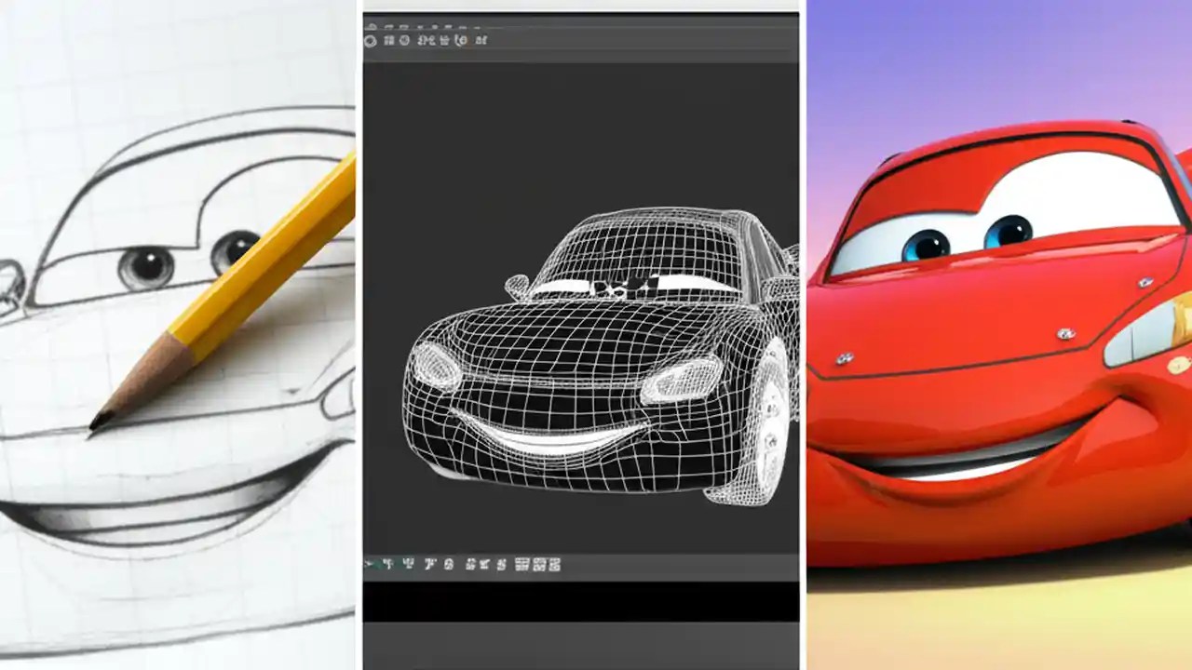
Task: Enable the circular orbit toggle at top left
Action: 371,40
